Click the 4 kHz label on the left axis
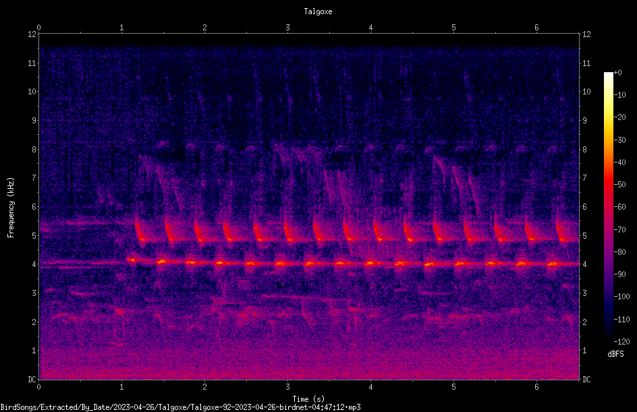Image resolution: width=637 pixels, height=412 pixels. [34, 264]
